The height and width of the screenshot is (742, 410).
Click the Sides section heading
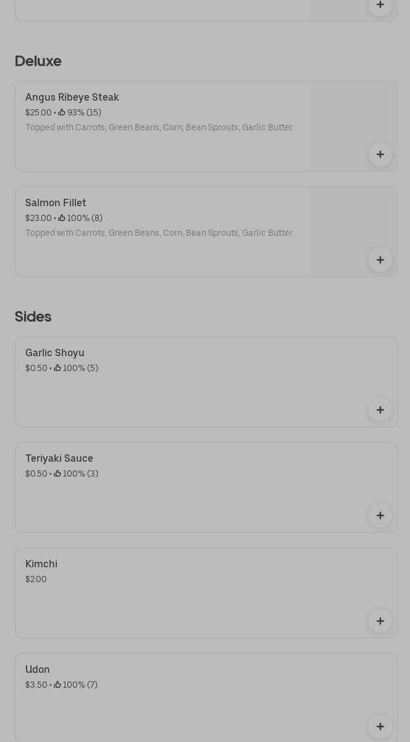[33, 317]
